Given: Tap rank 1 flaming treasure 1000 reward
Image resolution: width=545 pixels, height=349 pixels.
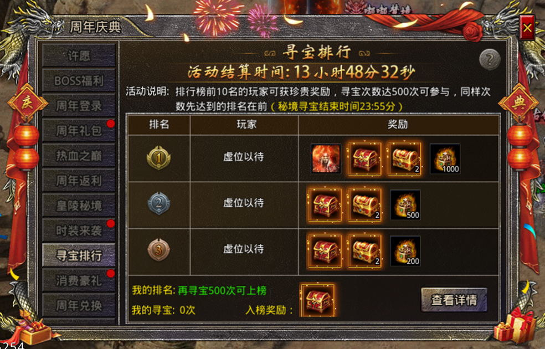Looking at the screenshot, I should (445, 158).
